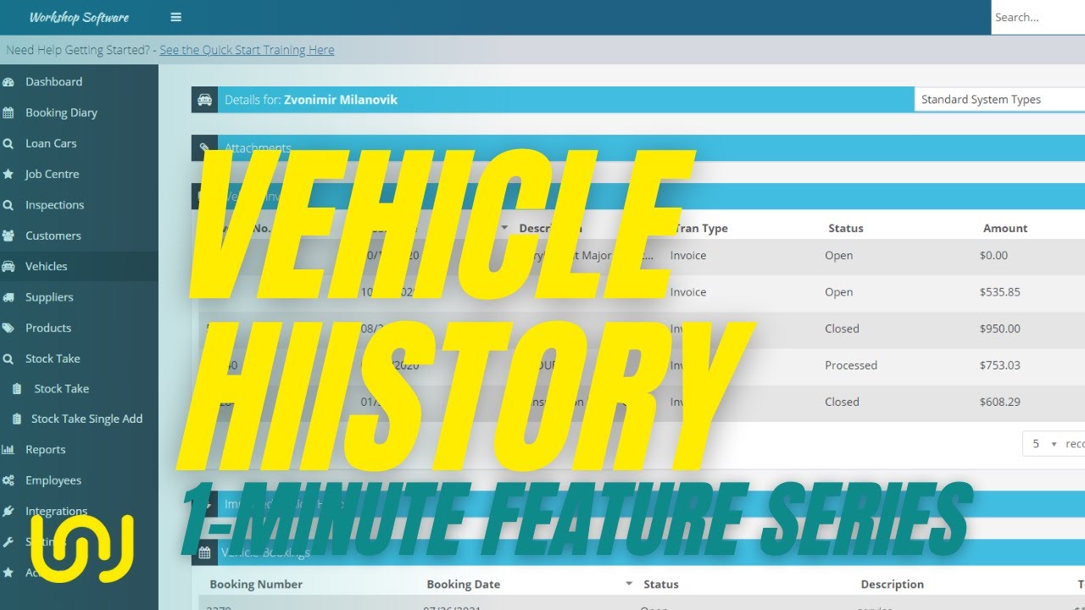Screen dimensions: 1085x610
Task: Click the Workshop Software logo
Action: pyautogui.click(x=79, y=17)
